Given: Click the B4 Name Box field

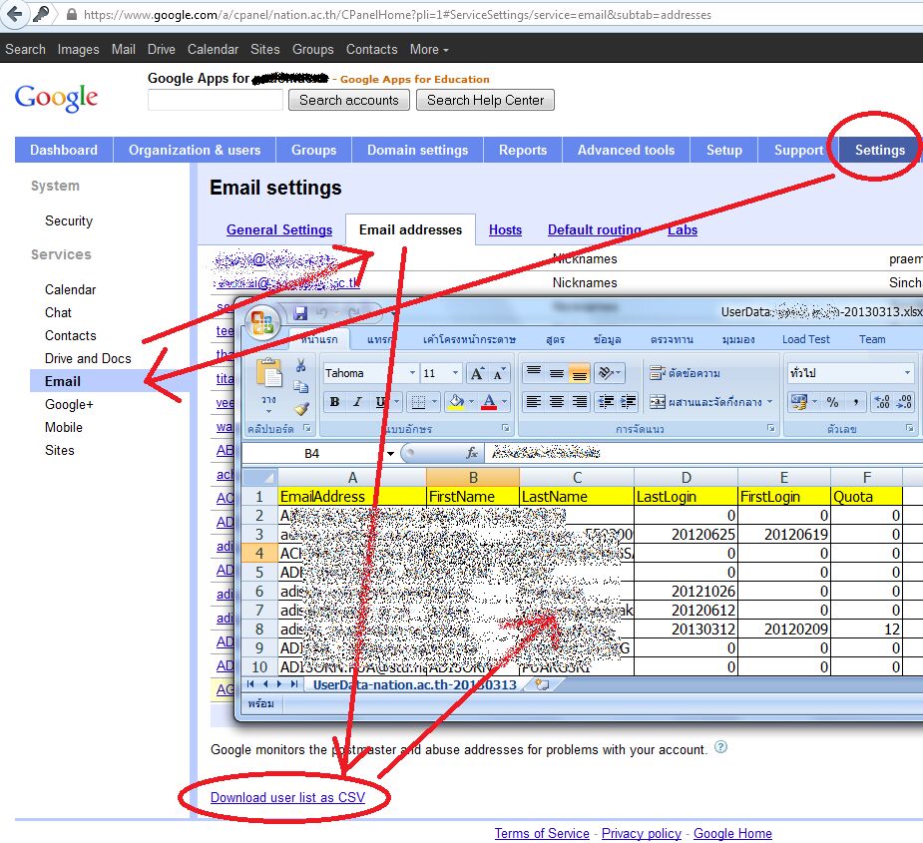Looking at the screenshot, I should (x=312, y=453).
